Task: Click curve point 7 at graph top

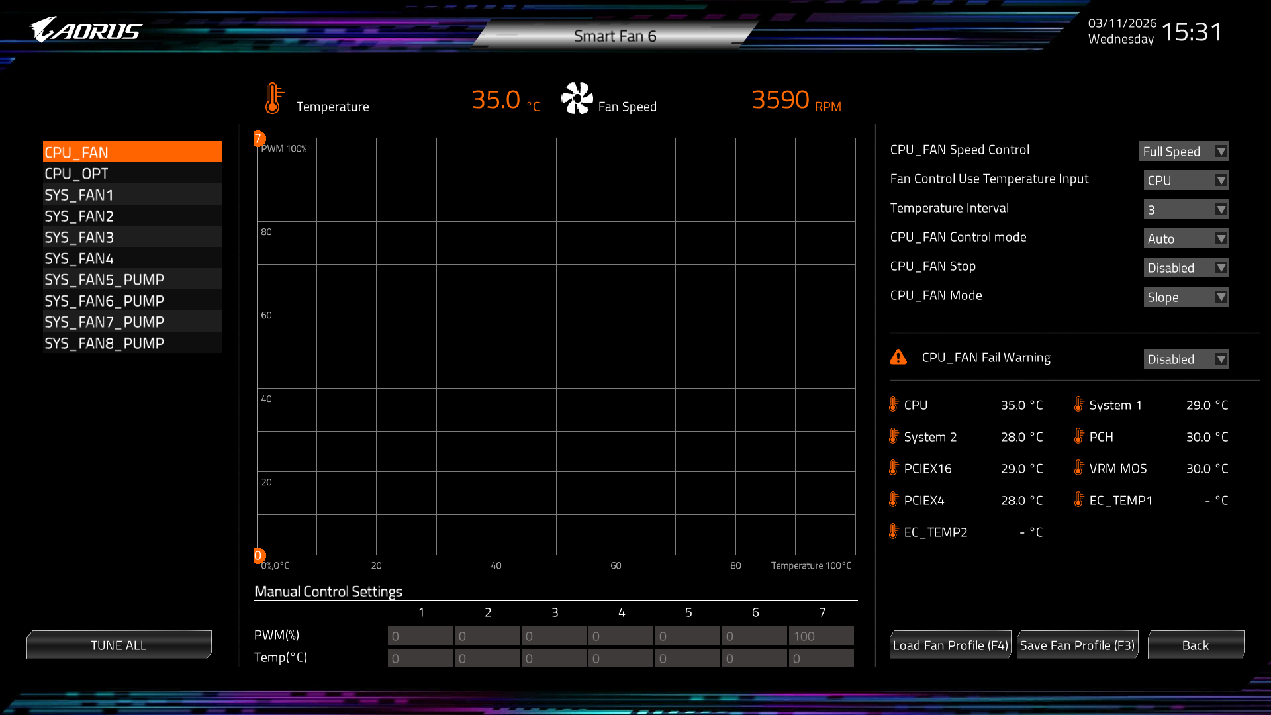Action: (259, 138)
